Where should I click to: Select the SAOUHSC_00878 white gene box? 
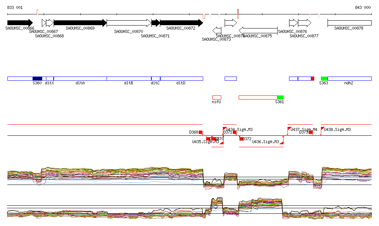(349, 23)
